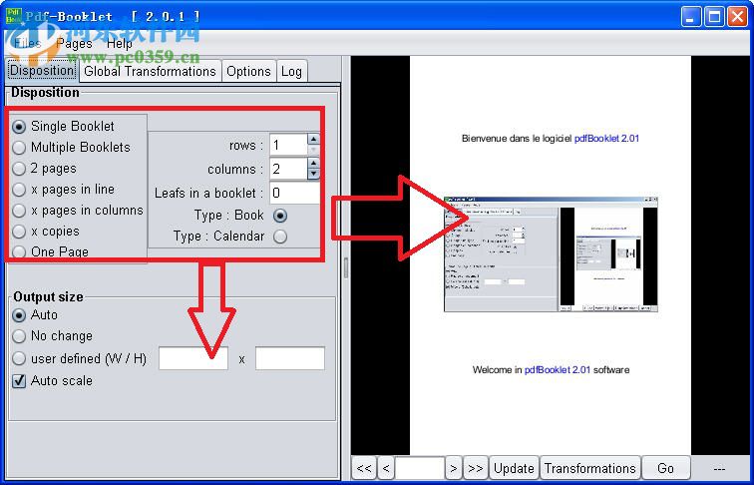Open the Files menu
The height and width of the screenshot is (485, 754).
(x=27, y=43)
